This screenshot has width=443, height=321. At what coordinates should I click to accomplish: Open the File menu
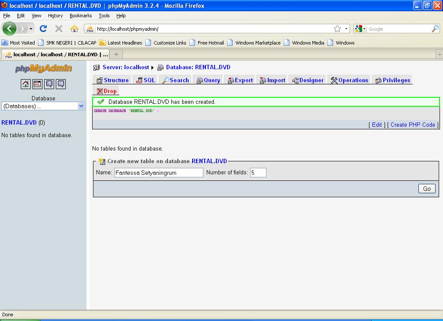6,16
